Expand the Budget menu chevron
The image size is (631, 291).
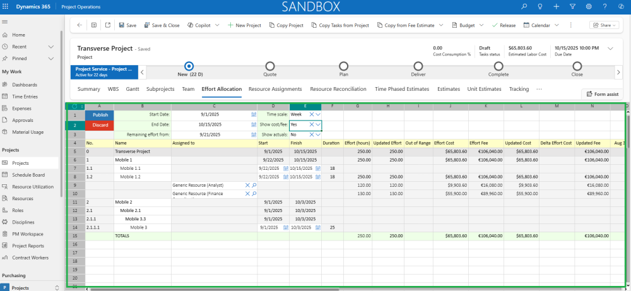coord(481,25)
